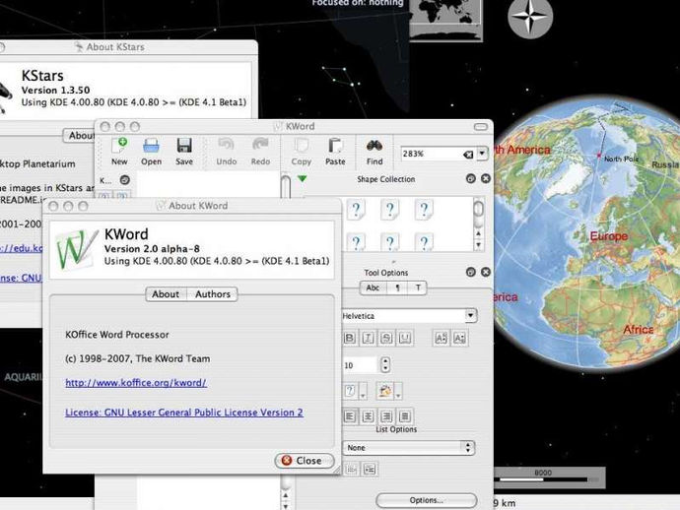The width and height of the screenshot is (680, 510).
Task: Open Find with the binoculars icon
Action: click(374, 146)
